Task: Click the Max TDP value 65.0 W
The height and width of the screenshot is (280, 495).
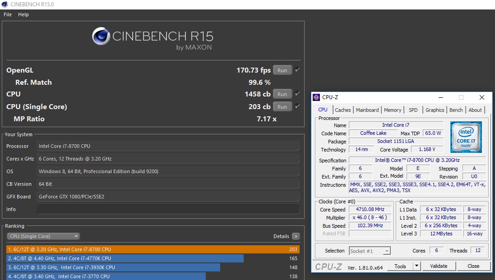Action: (x=433, y=133)
